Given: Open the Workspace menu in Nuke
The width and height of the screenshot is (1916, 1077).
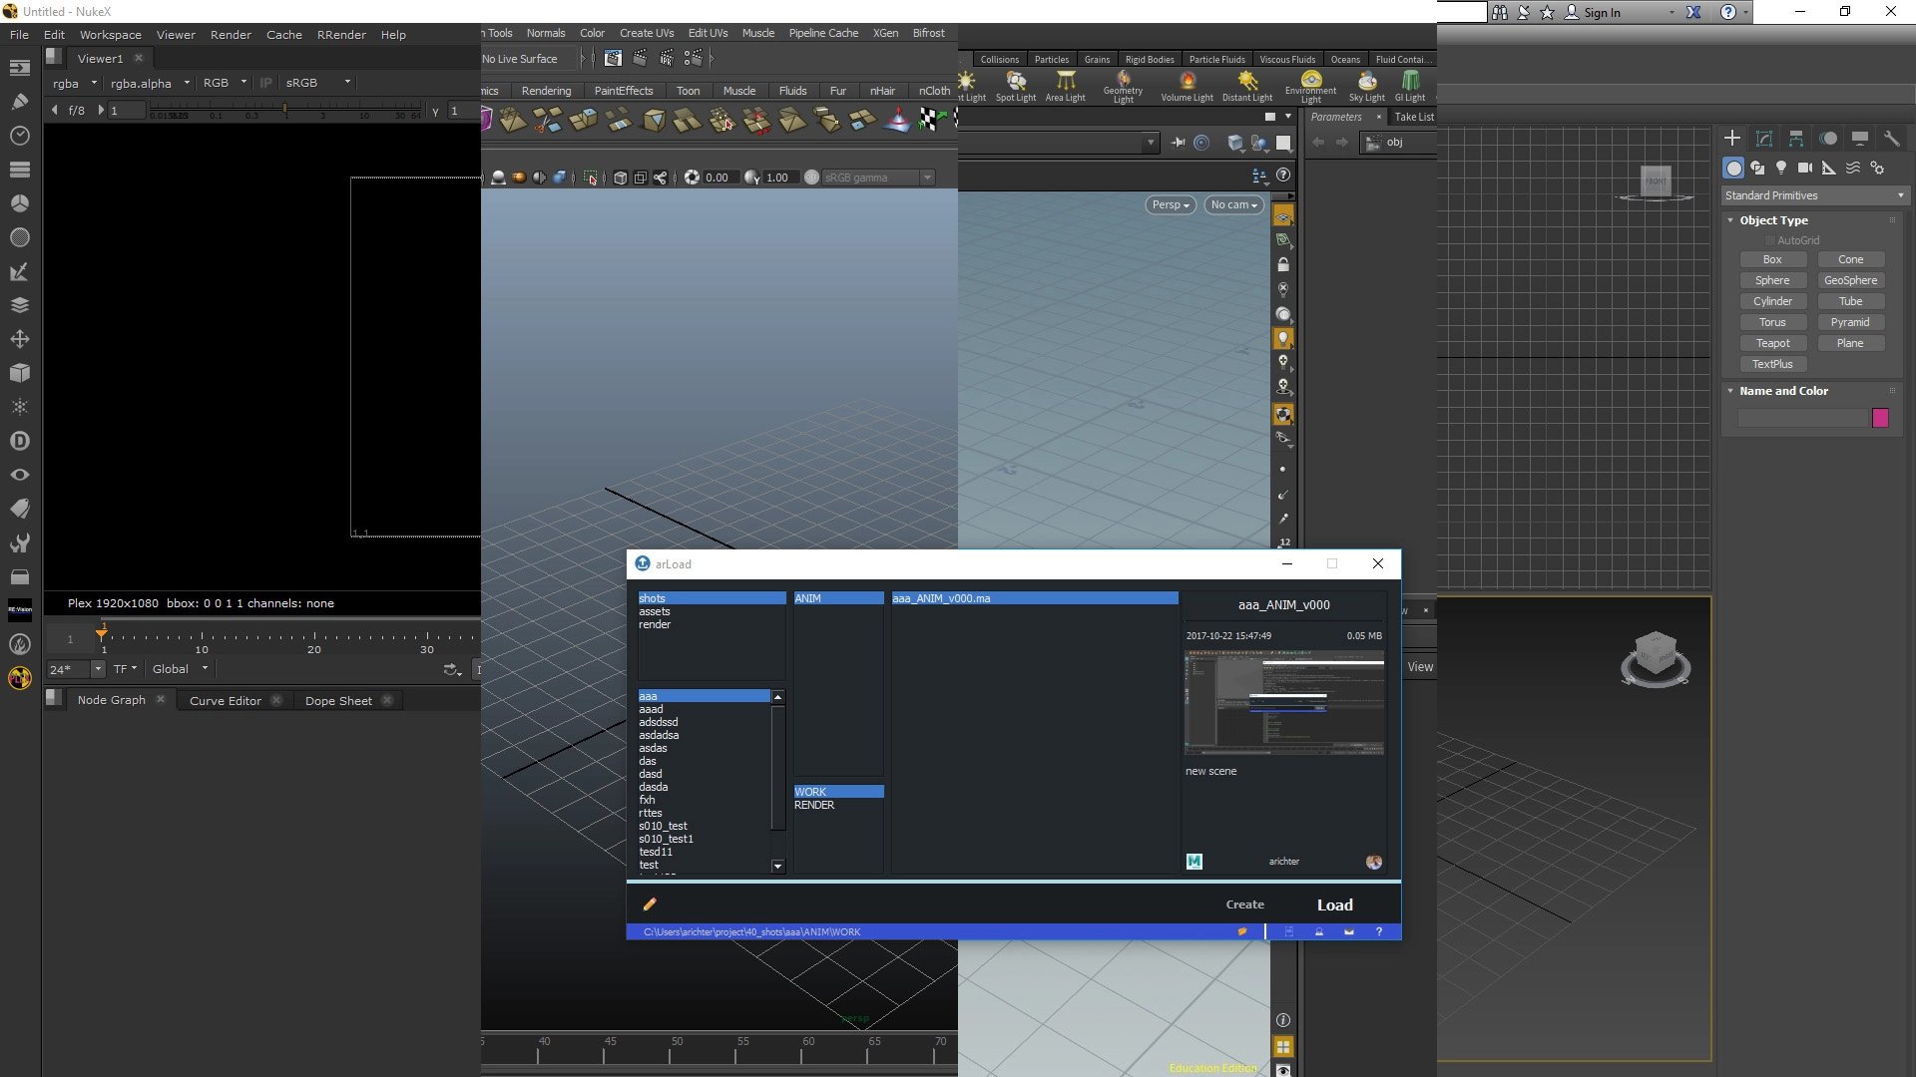Looking at the screenshot, I should (110, 34).
